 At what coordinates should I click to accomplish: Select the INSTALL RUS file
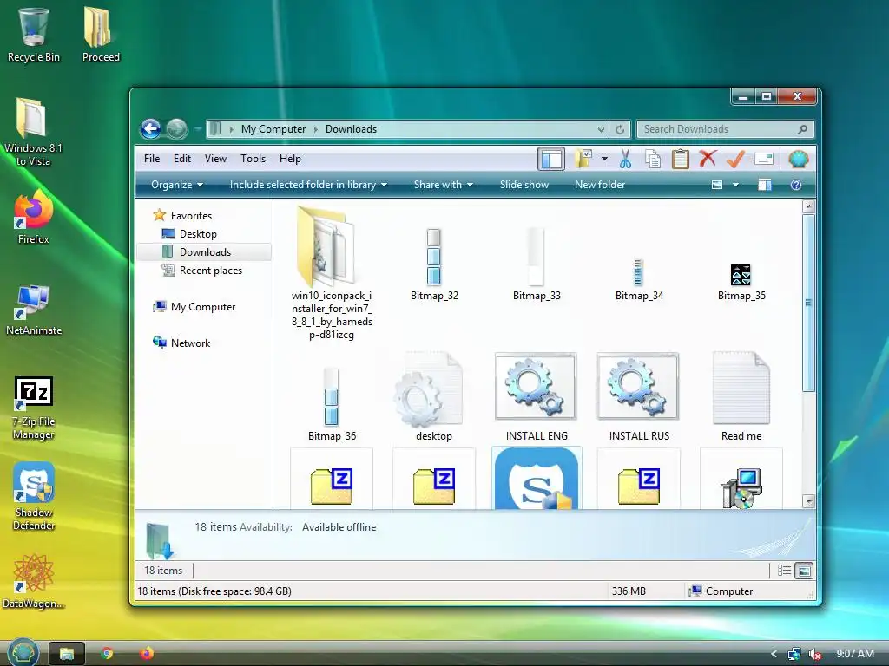click(639, 396)
